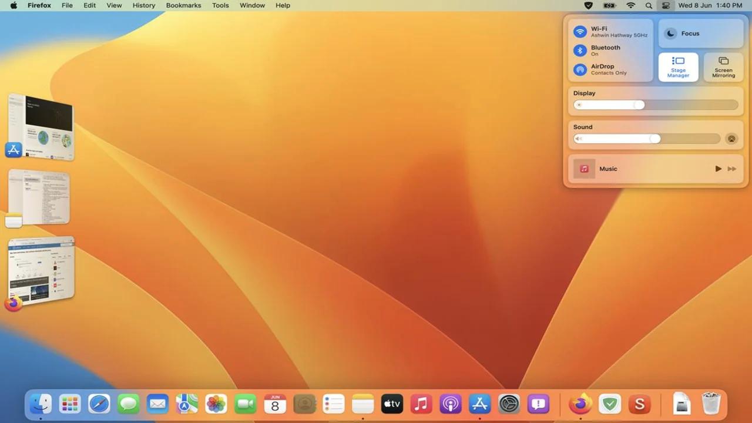
Task: Open Spotlight search from the menu bar
Action: (649, 5)
